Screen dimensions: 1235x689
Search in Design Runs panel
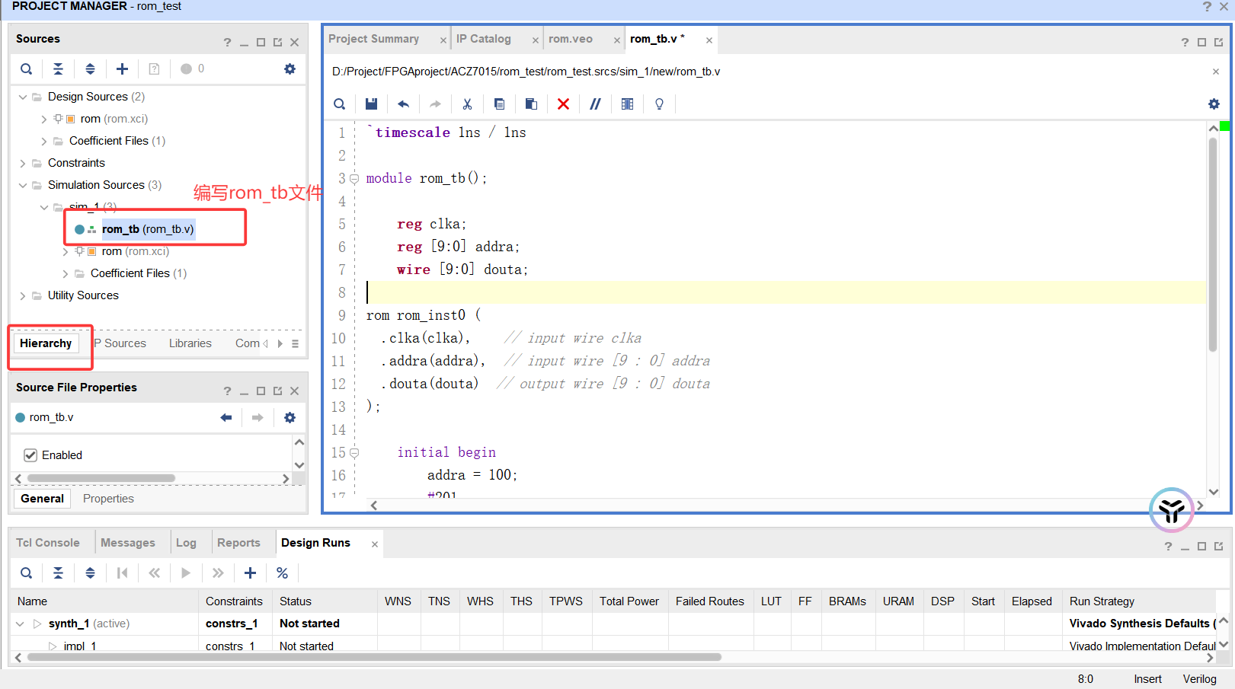click(26, 573)
